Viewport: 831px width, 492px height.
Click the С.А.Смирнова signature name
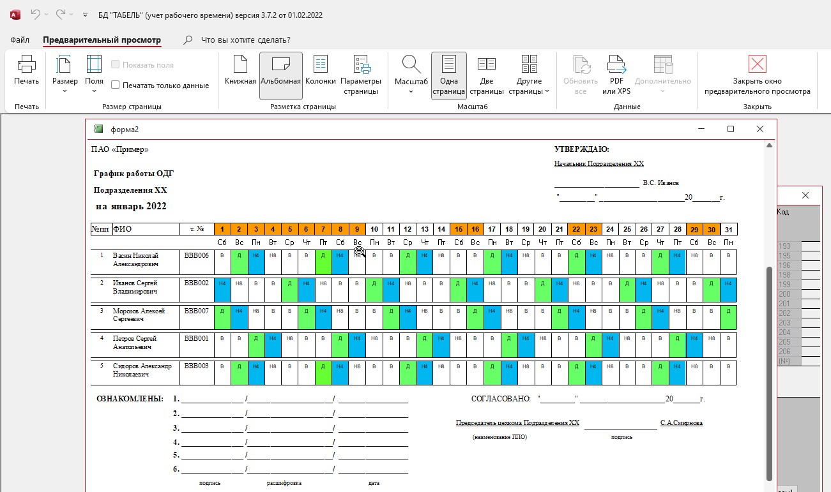(682, 422)
